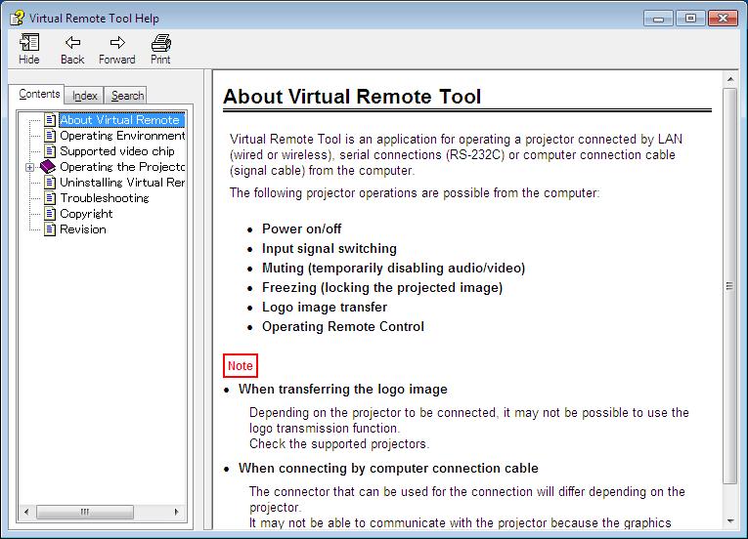The image size is (748, 539).
Task: Click page icon beside Supported video chip
Action: [x=50, y=151]
